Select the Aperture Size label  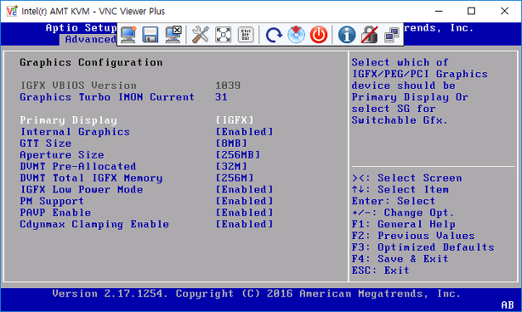[62, 154]
